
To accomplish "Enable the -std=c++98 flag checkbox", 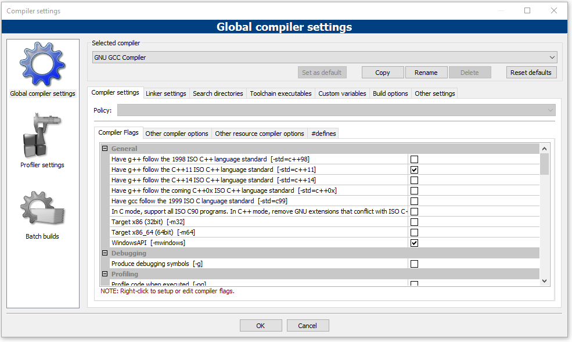I will [414, 159].
